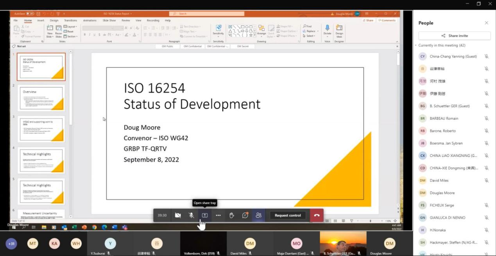The height and width of the screenshot is (256, 496).
Task: Click the People participants icon in toolbar
Action: [x=258, y=215]
